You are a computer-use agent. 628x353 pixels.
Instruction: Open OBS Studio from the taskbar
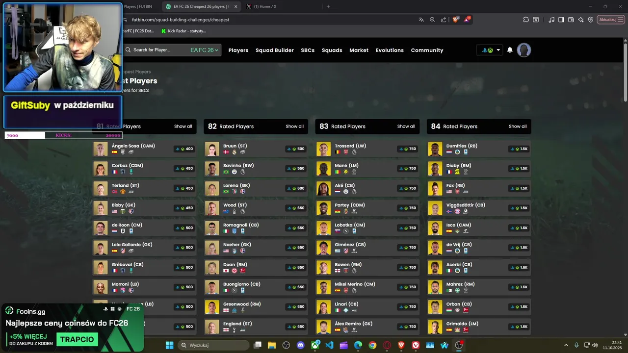(459, 345)
